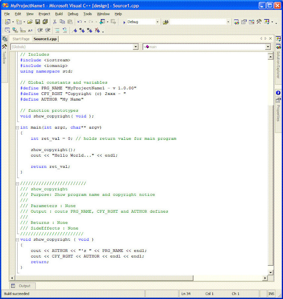
Task: Collapse the void show_copyright function outline
Action: 17,240
